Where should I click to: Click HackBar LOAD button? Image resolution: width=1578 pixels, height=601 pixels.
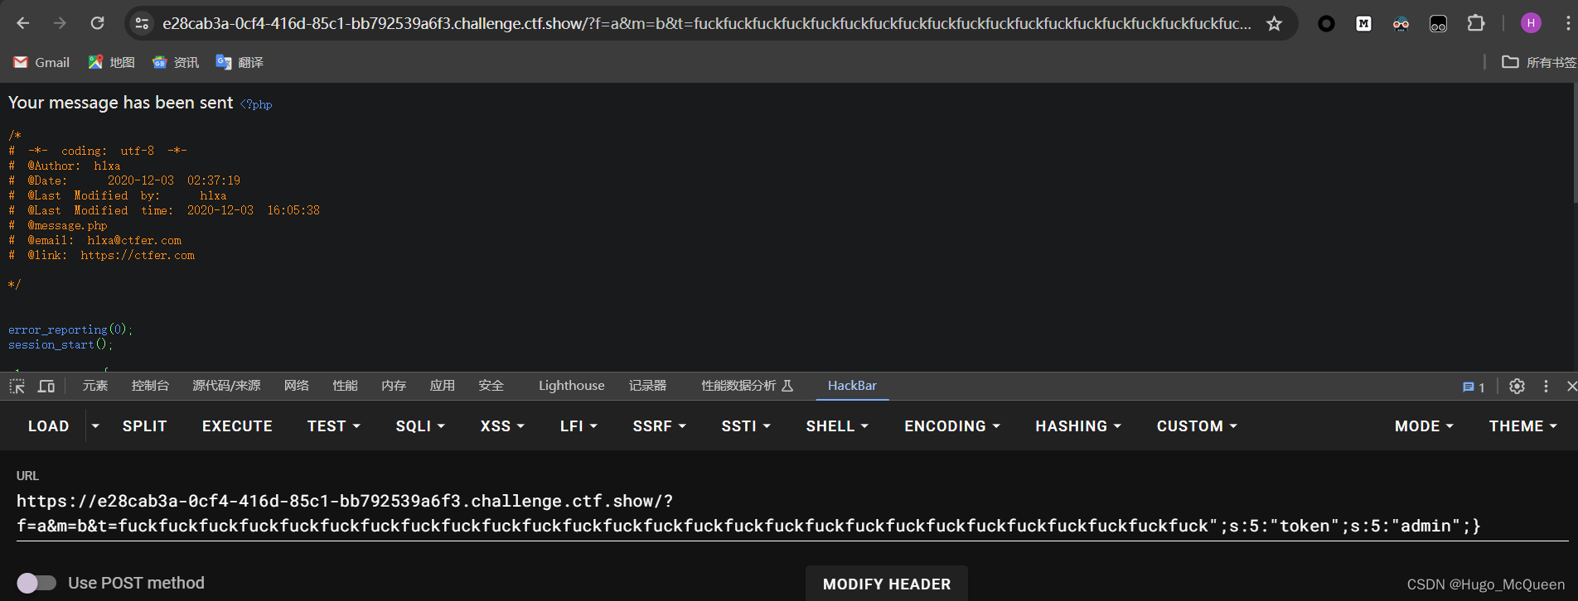click(x=48, y=426)
